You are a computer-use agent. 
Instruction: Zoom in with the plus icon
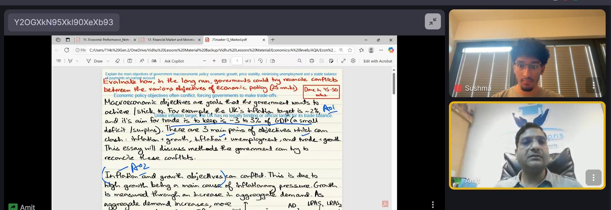[x=214, y=61]
